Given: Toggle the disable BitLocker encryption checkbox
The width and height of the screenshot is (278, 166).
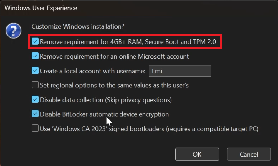Looking at the screenshot, I should (x=35, y=114).
